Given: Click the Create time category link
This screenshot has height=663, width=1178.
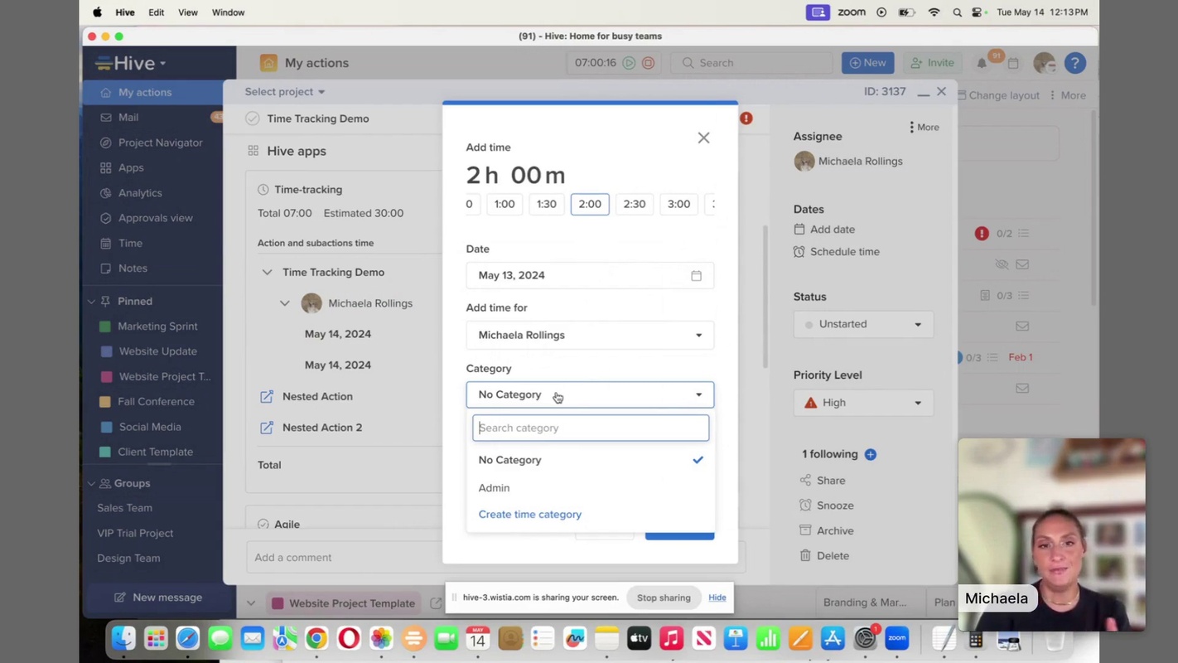Looking at the screenshot, I should 529,514.
